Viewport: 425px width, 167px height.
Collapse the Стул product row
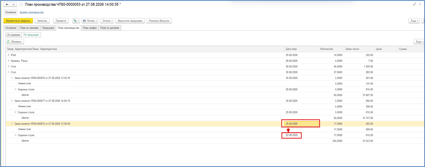[9, 72]
